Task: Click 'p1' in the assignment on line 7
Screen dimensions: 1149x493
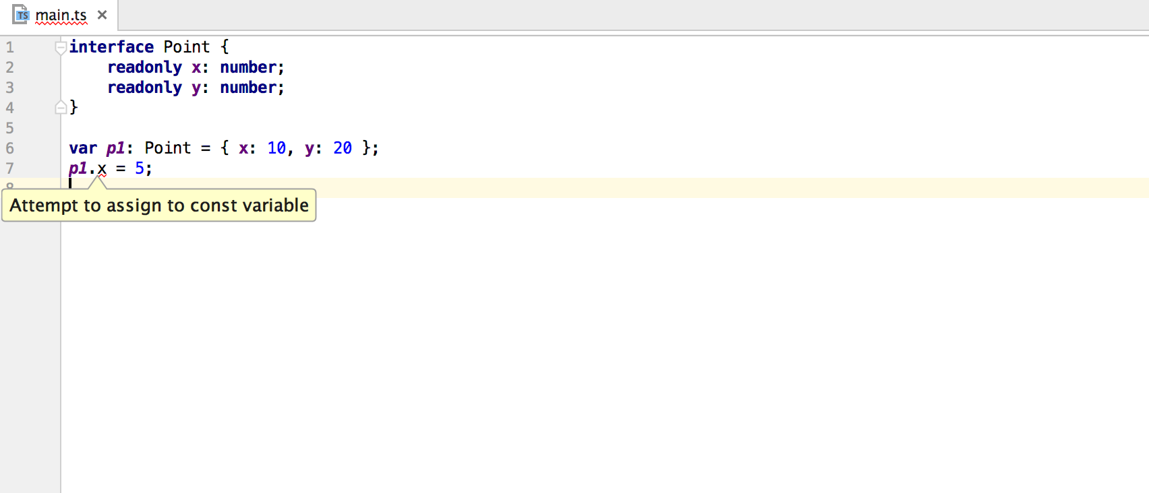Action: [x=78, y=169]
